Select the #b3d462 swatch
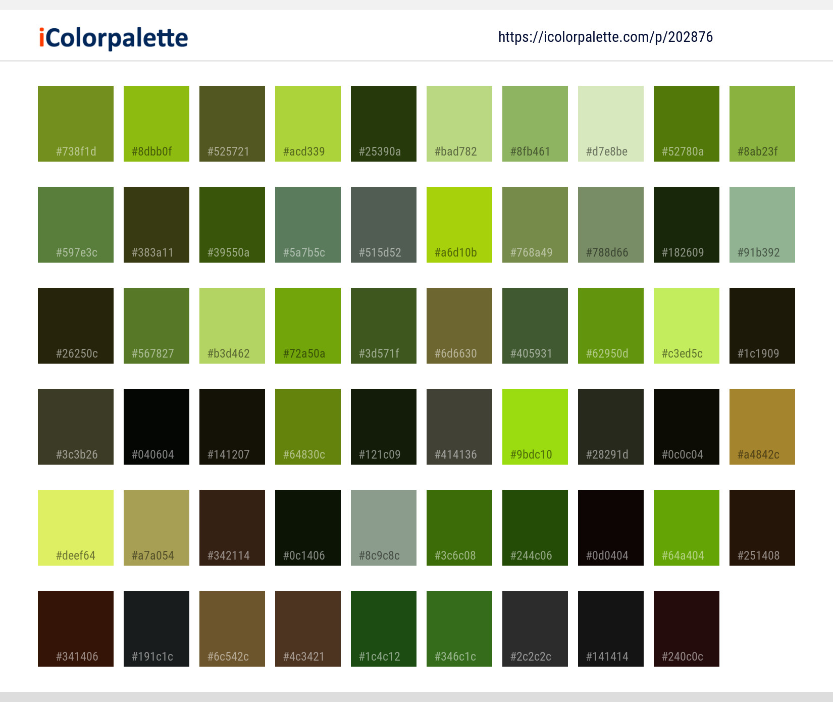 (232, 326)
